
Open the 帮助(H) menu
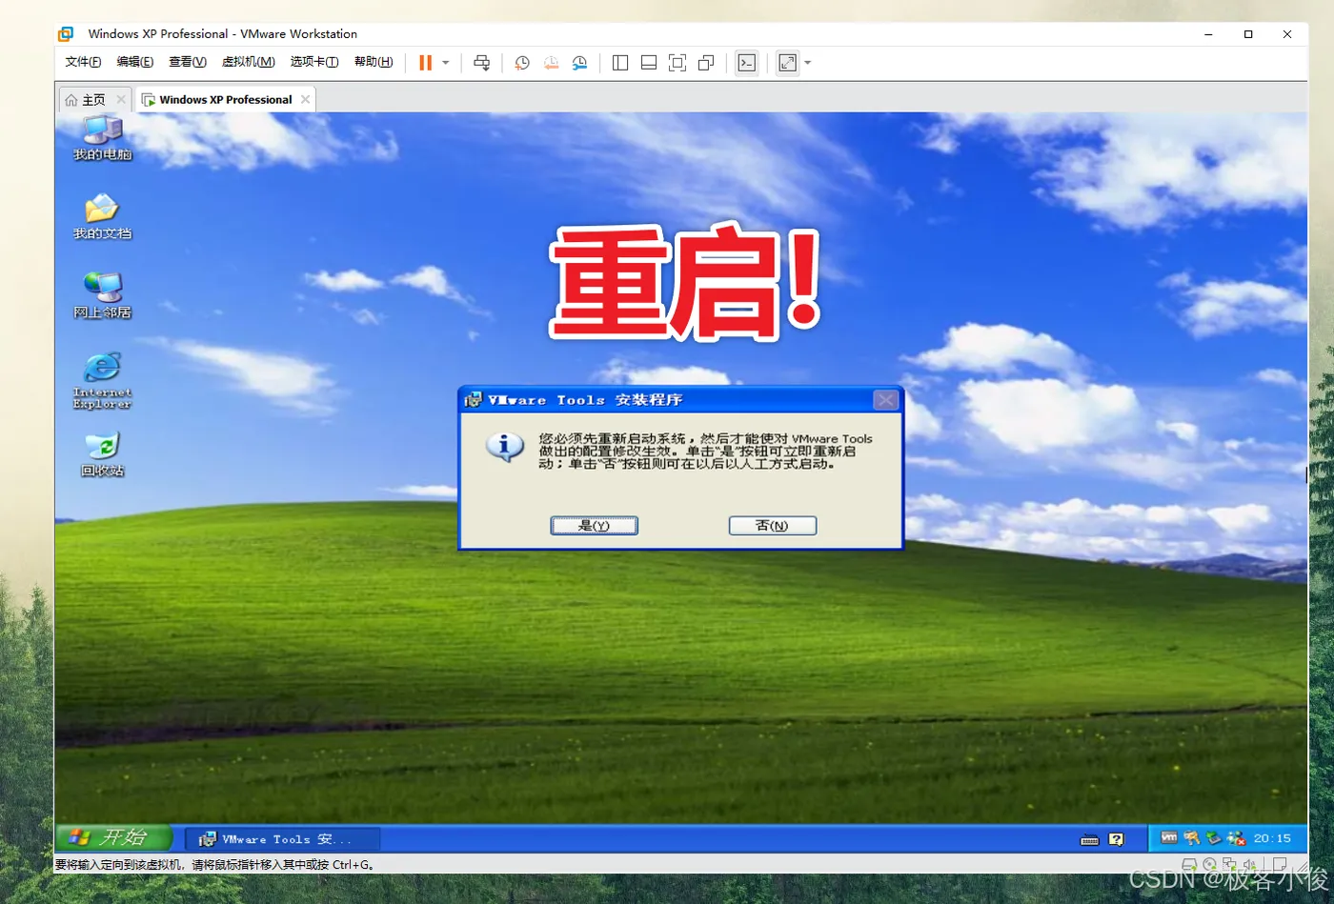(x=374, y=62)
